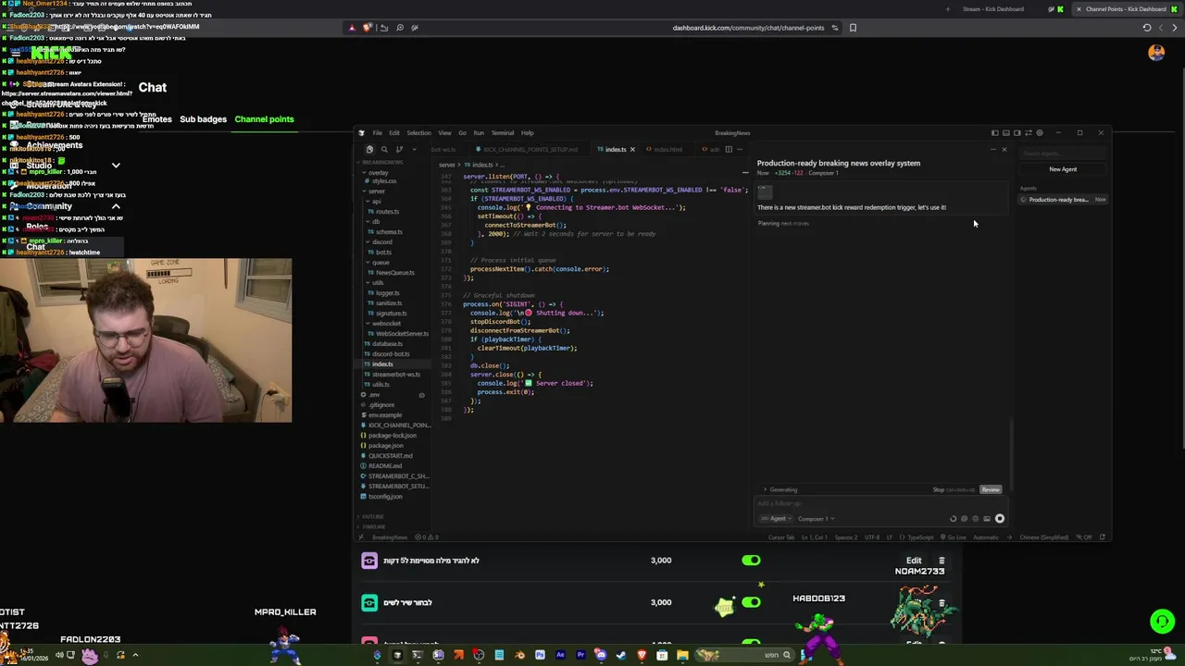Collapse the queue folder
The image size is (1185, 666).
pos(380,262)
